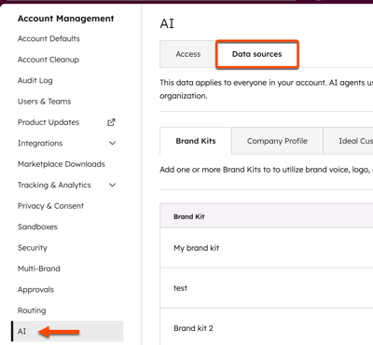Switch to Company Profile tab

point(277,141)
